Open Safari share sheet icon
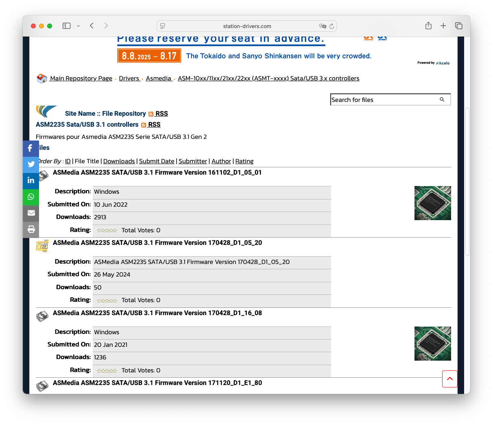Image resolution: width=493 pixels, height=424 pixels. point(428,26)
